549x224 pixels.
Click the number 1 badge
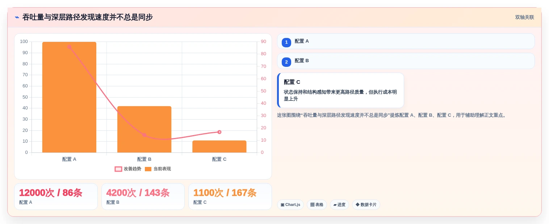tap(286, 43)
